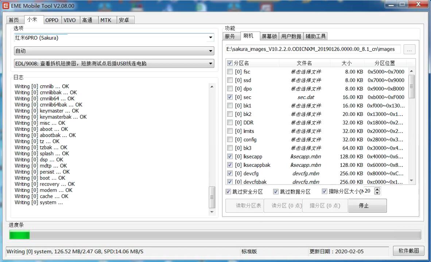
Task: Click 'Writing [0] recovery ... OK' log line
Action: tap(45, 184)
